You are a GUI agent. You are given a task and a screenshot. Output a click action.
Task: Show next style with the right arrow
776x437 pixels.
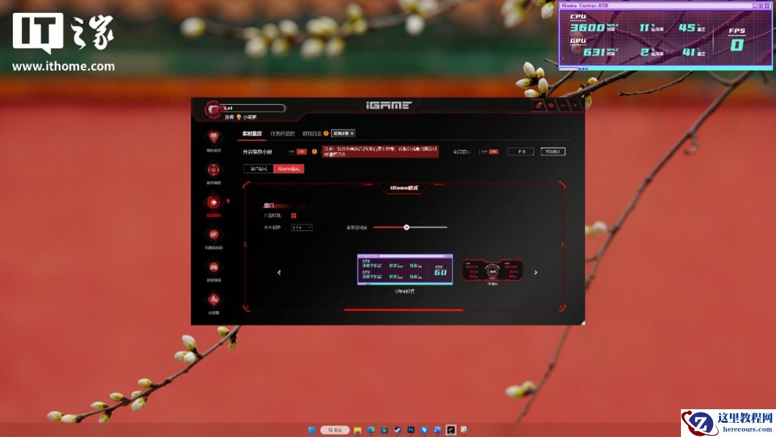coord(535,272)
